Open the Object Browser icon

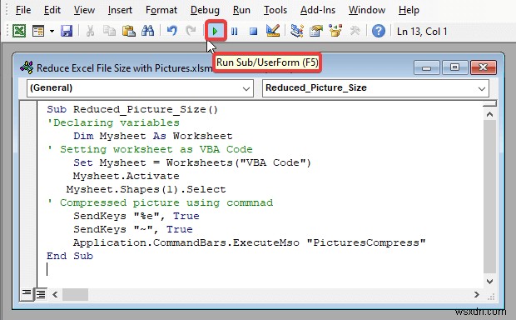(x=335, y=32)
